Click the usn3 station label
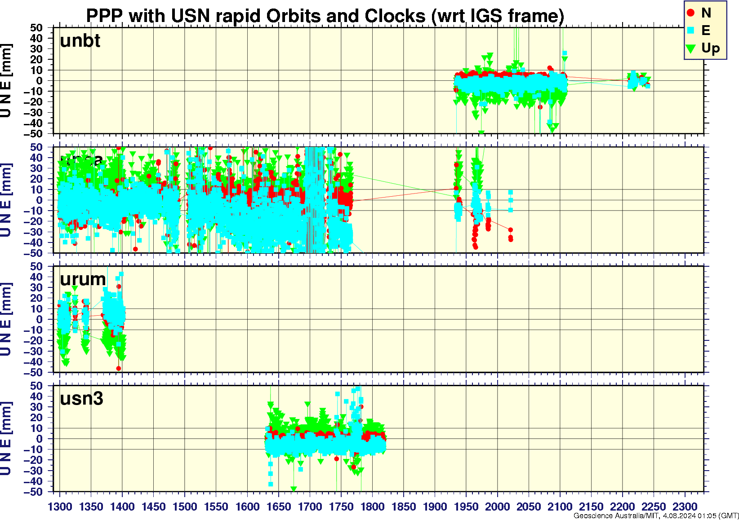 pyautogui.click(x=81, y=398)
